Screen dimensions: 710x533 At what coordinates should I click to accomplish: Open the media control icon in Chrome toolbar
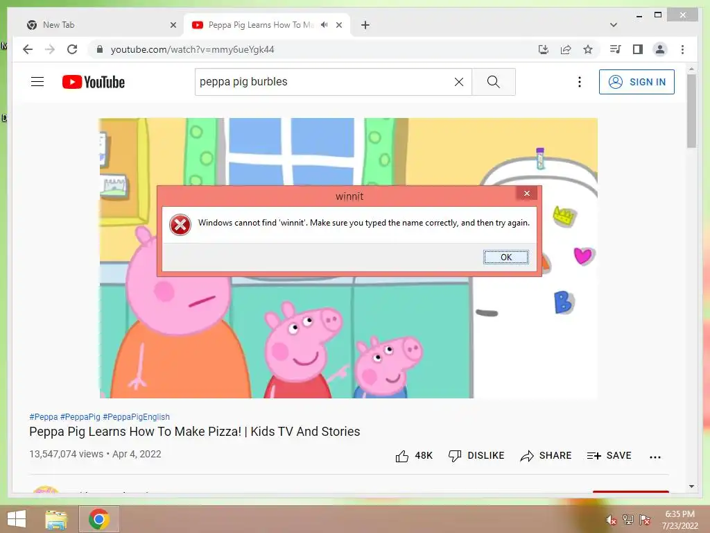point(616,49)
